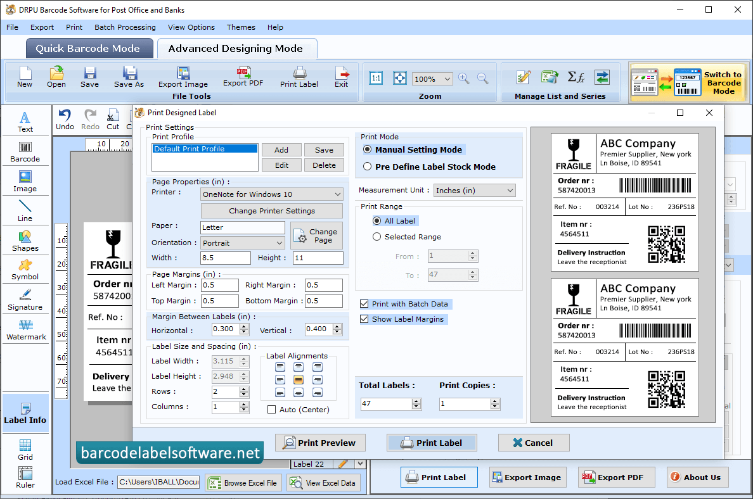Enable Auto (Center) alignment checkbox
The width and height of the screenshot is (753, 499).
272,409
